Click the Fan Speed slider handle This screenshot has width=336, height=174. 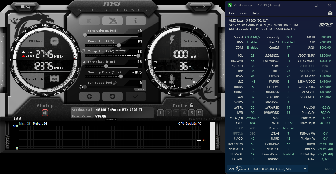point(85,87)
